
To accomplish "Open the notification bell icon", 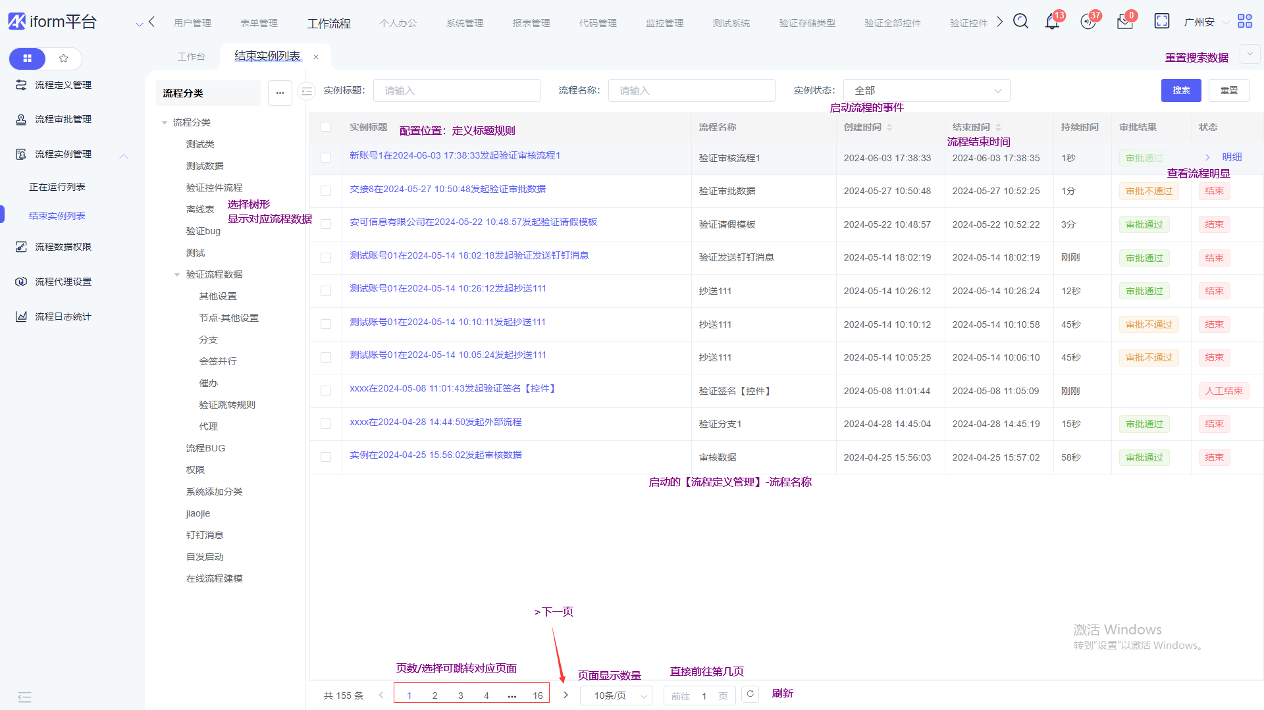I will [1052, 22].
